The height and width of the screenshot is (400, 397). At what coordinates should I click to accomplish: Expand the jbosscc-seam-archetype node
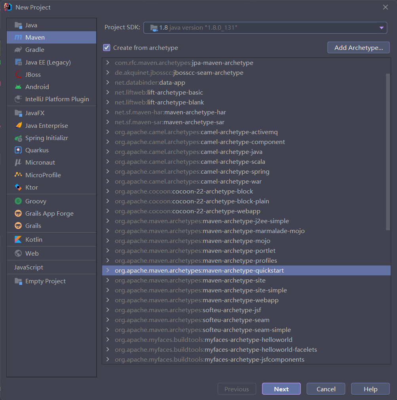(x=108, y=72)
